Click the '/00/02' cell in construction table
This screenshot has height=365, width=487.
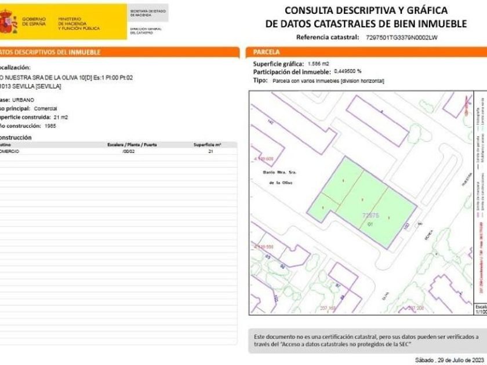tap(129, 151)
